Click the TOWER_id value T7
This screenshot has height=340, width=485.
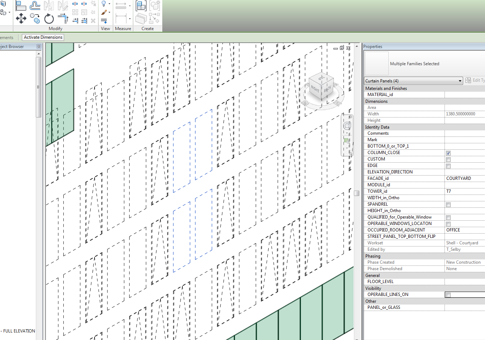465,191
